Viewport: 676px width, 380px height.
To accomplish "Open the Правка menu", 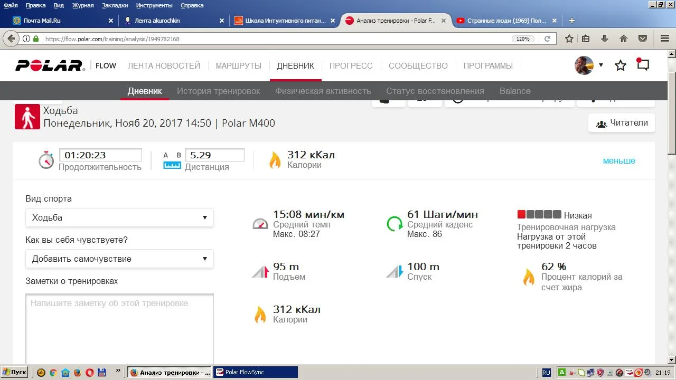I will 35,5.
